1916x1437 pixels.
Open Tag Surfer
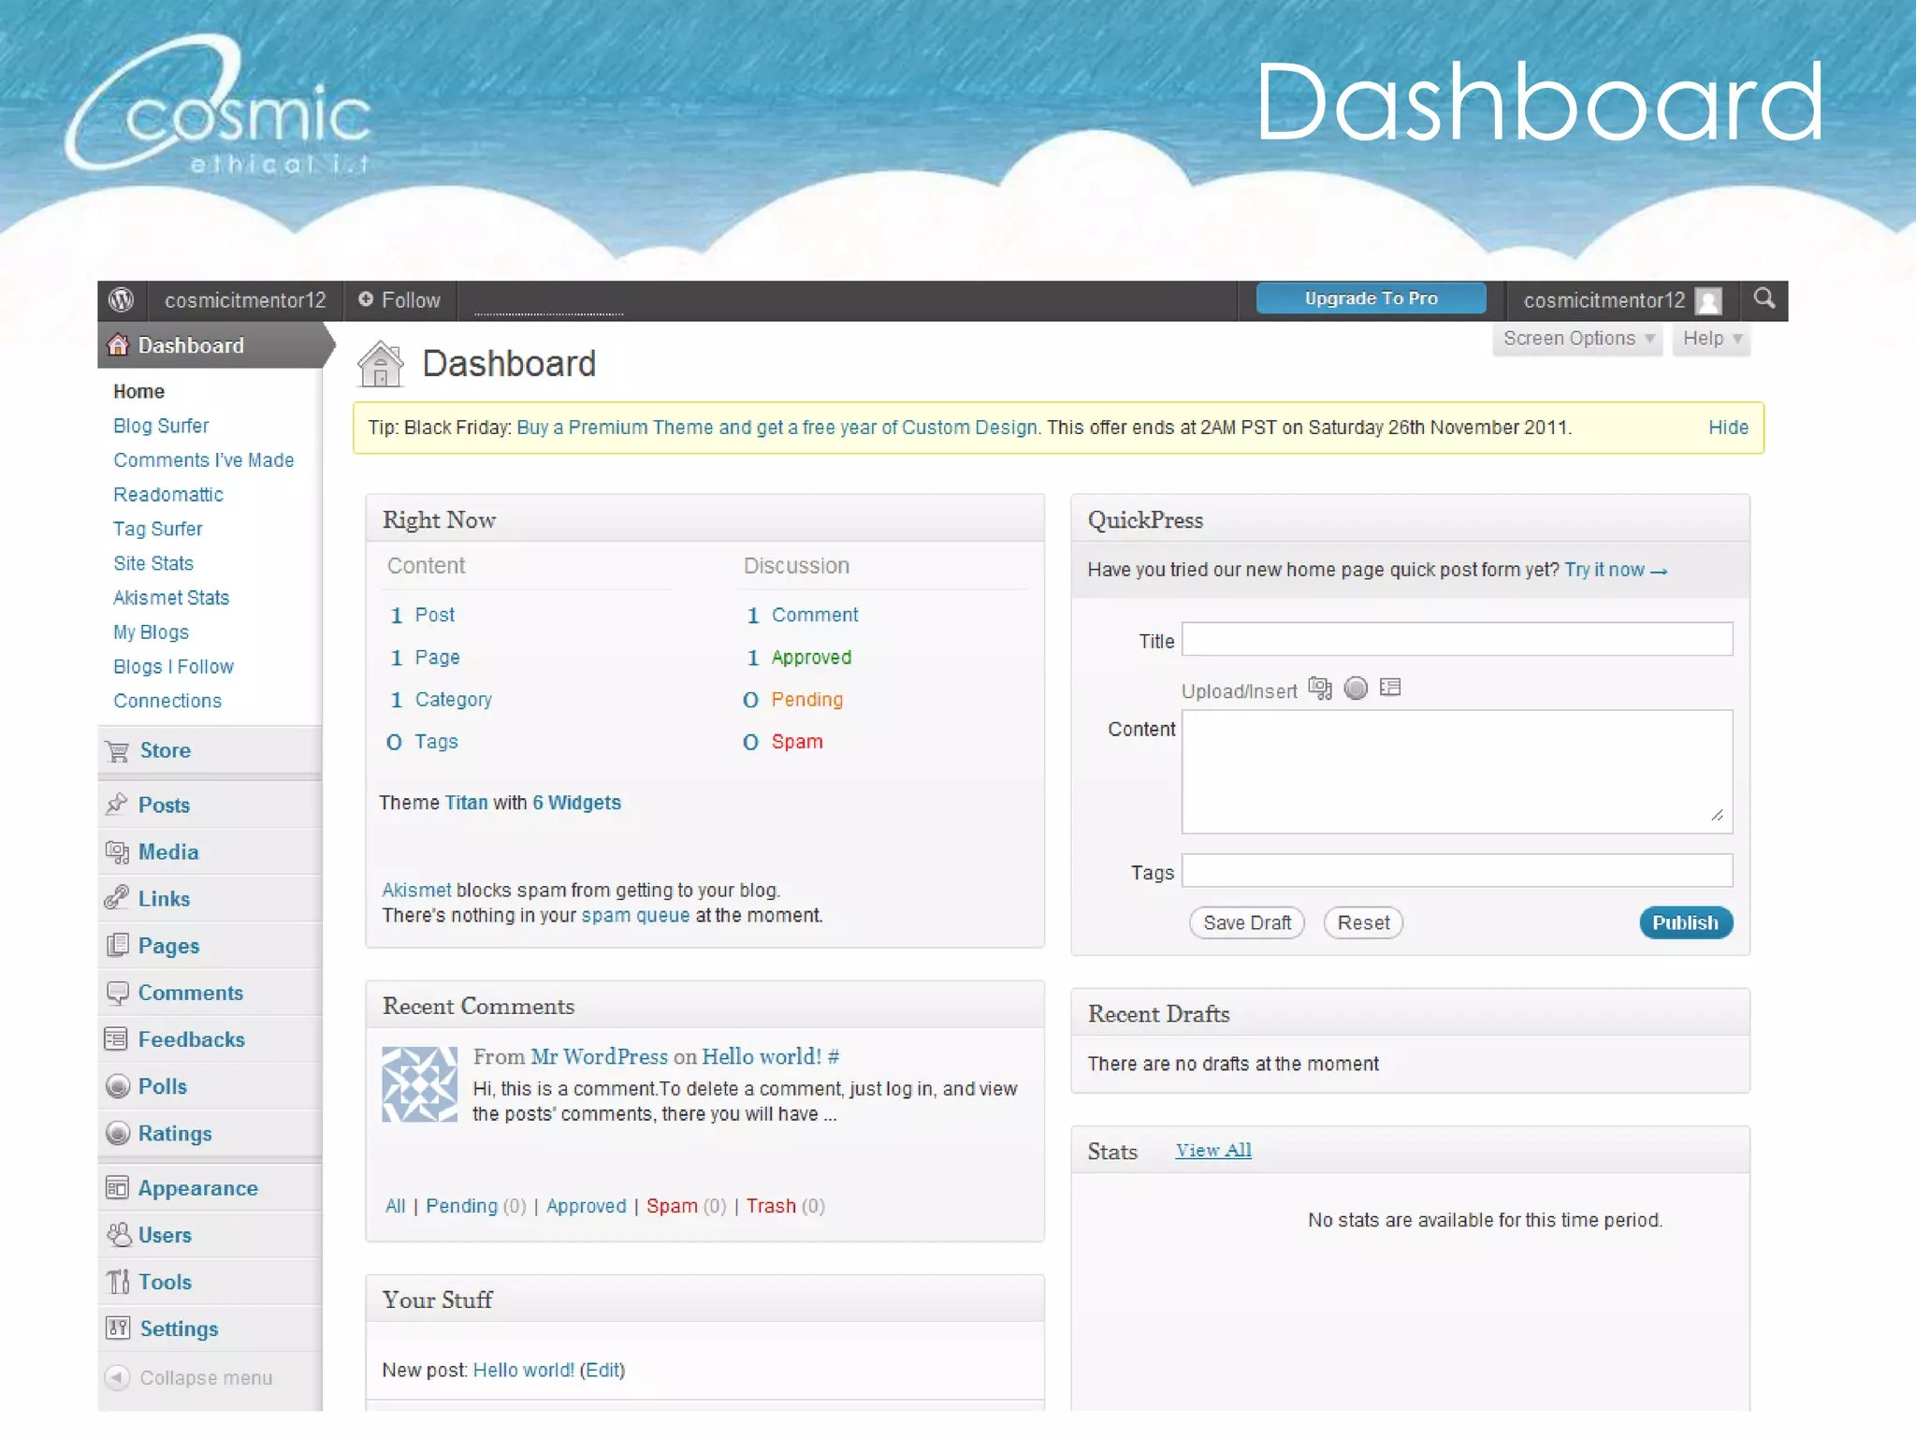pyautogui.click(x=158, y=529)
